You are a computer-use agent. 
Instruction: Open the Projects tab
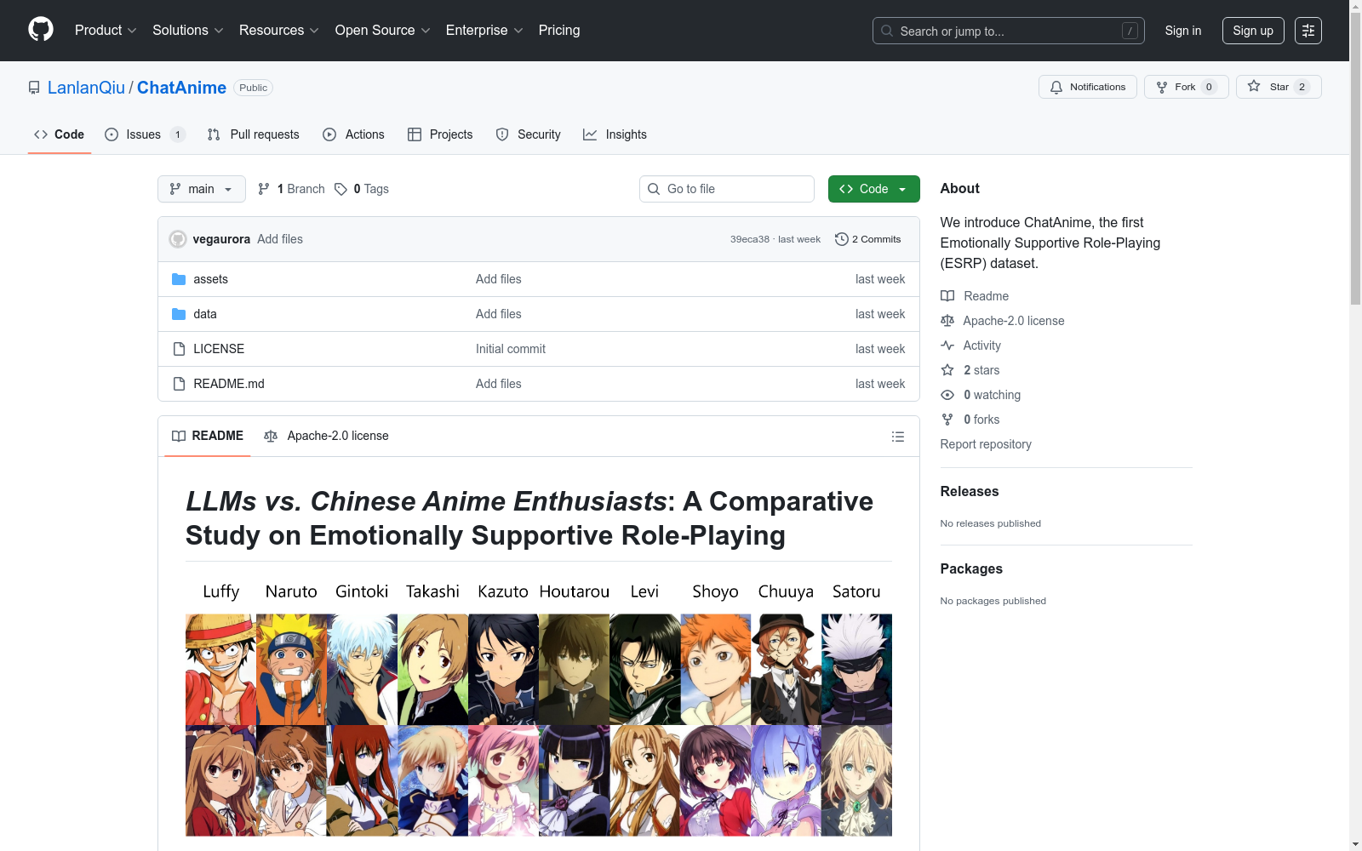(x=440, y=134)
